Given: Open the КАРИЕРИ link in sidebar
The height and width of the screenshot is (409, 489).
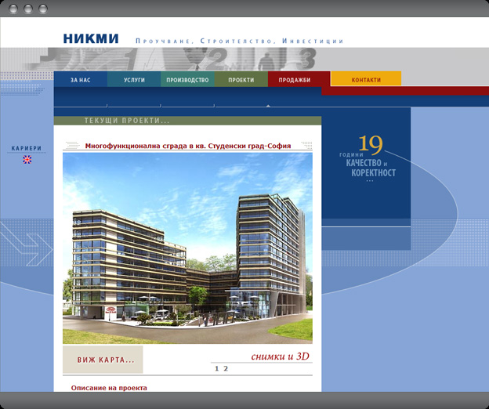Looking at the screenshot, I should (27, 148).
